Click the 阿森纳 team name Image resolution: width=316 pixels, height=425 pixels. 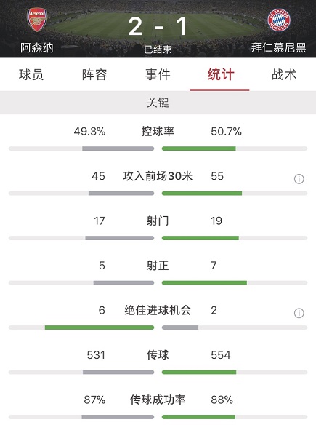37,48
